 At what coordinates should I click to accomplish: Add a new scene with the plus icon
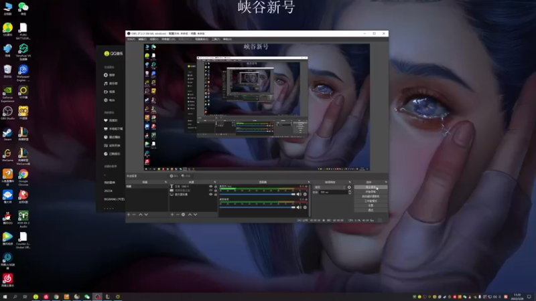[x=129, y=215]
